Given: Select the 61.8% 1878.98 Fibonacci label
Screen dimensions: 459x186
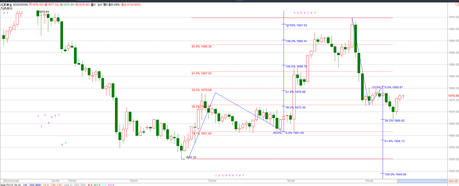Looking at the screenshot, I should coord(295,92).
